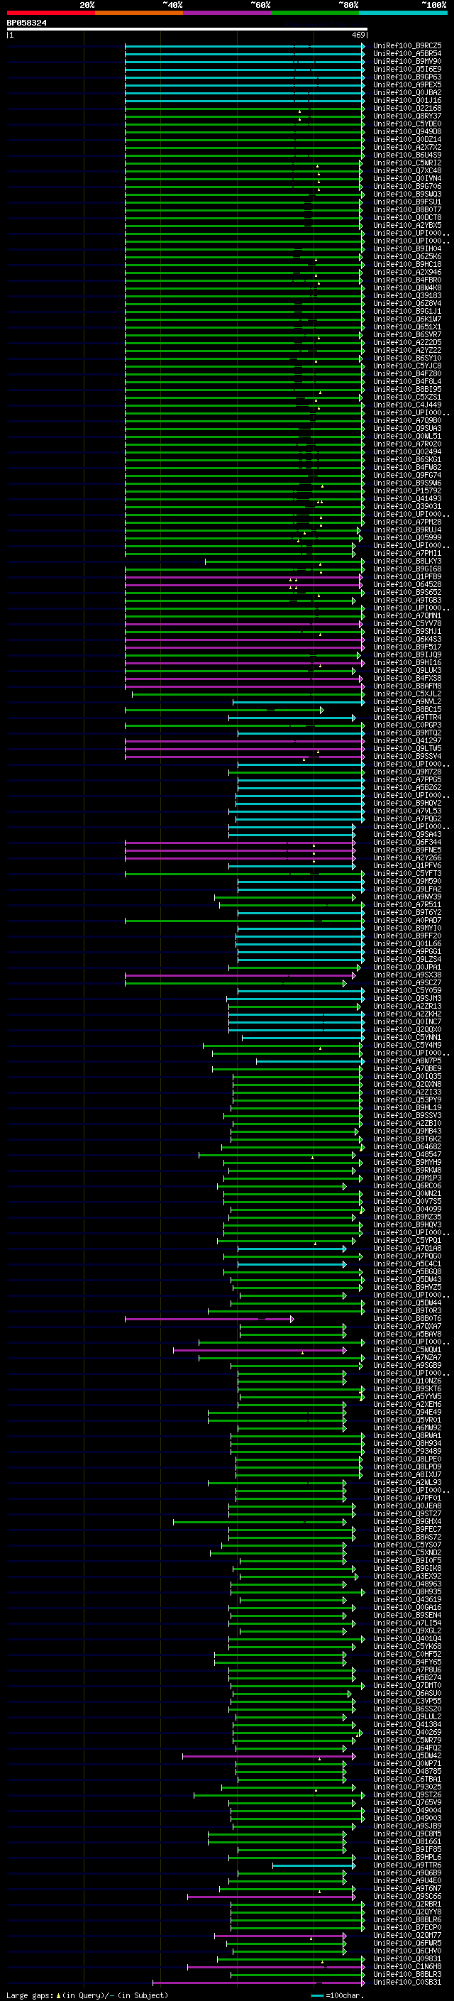The image size is (454, 2001).
Task: Select the UniRef100_Q9SC66 label
Action: (406, 1896)
